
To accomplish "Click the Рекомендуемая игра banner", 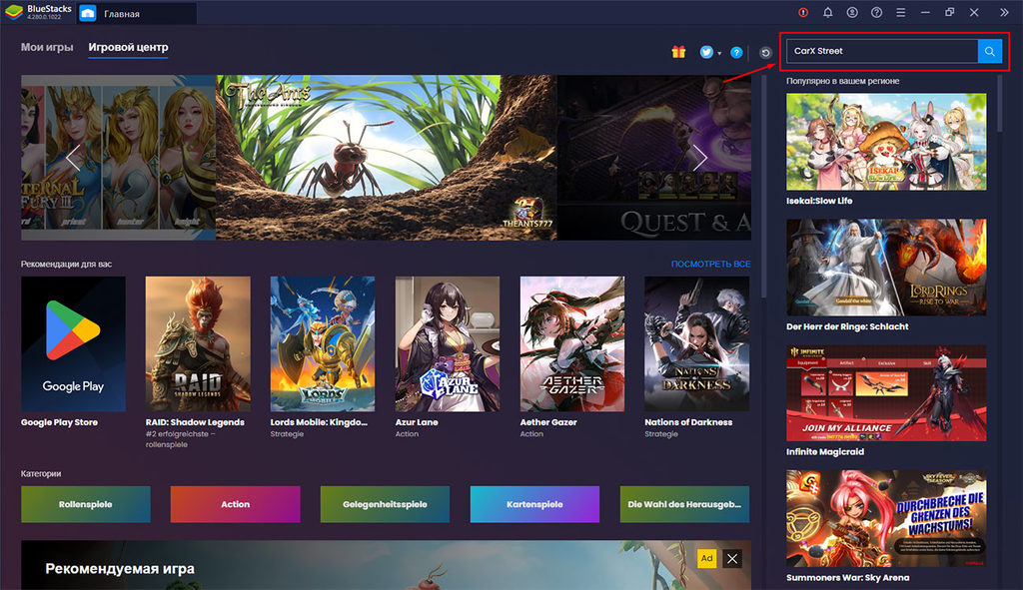I will tap(386, 565).
